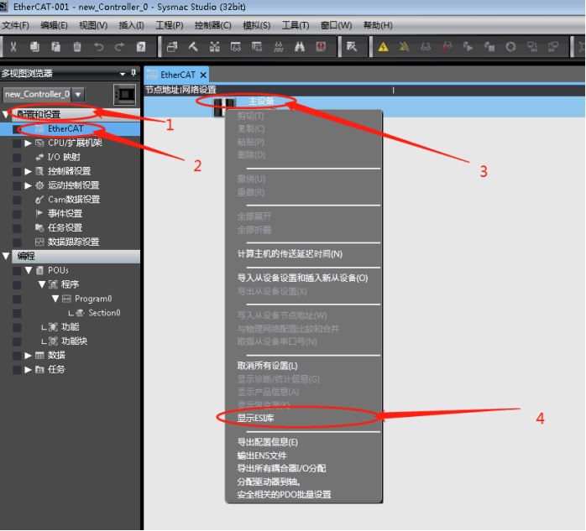Image resolution: width=586 pixels, height=531 pixels.
Task: Expand the CPU/扩展机架 tree node
Action: click(x=28, y=143)
